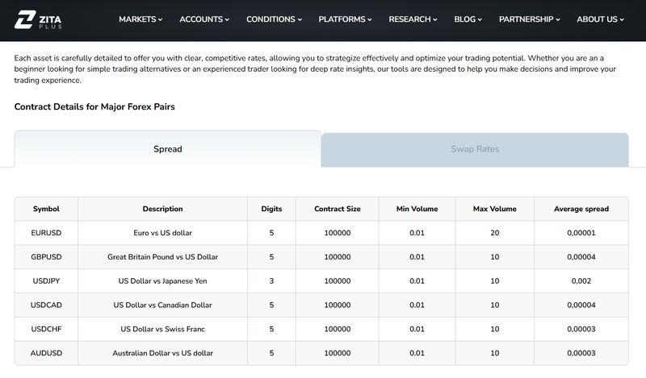Viewport: 646px width, 378px height.
Task: Select the USDCHF symbol cell
Action: point(46,329)
